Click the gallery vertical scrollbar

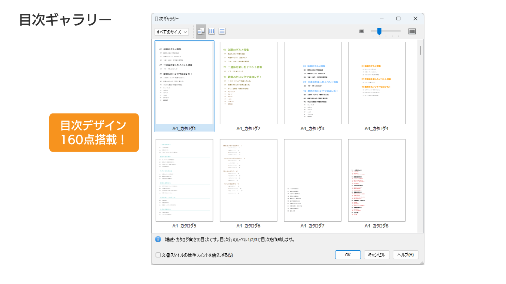420,50
